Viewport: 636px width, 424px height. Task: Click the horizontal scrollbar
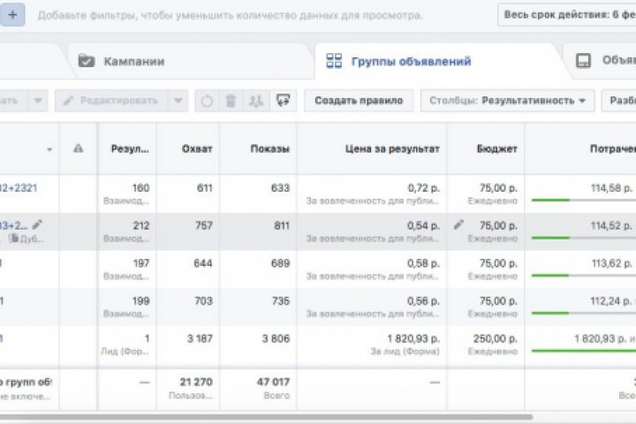[266, 417]
